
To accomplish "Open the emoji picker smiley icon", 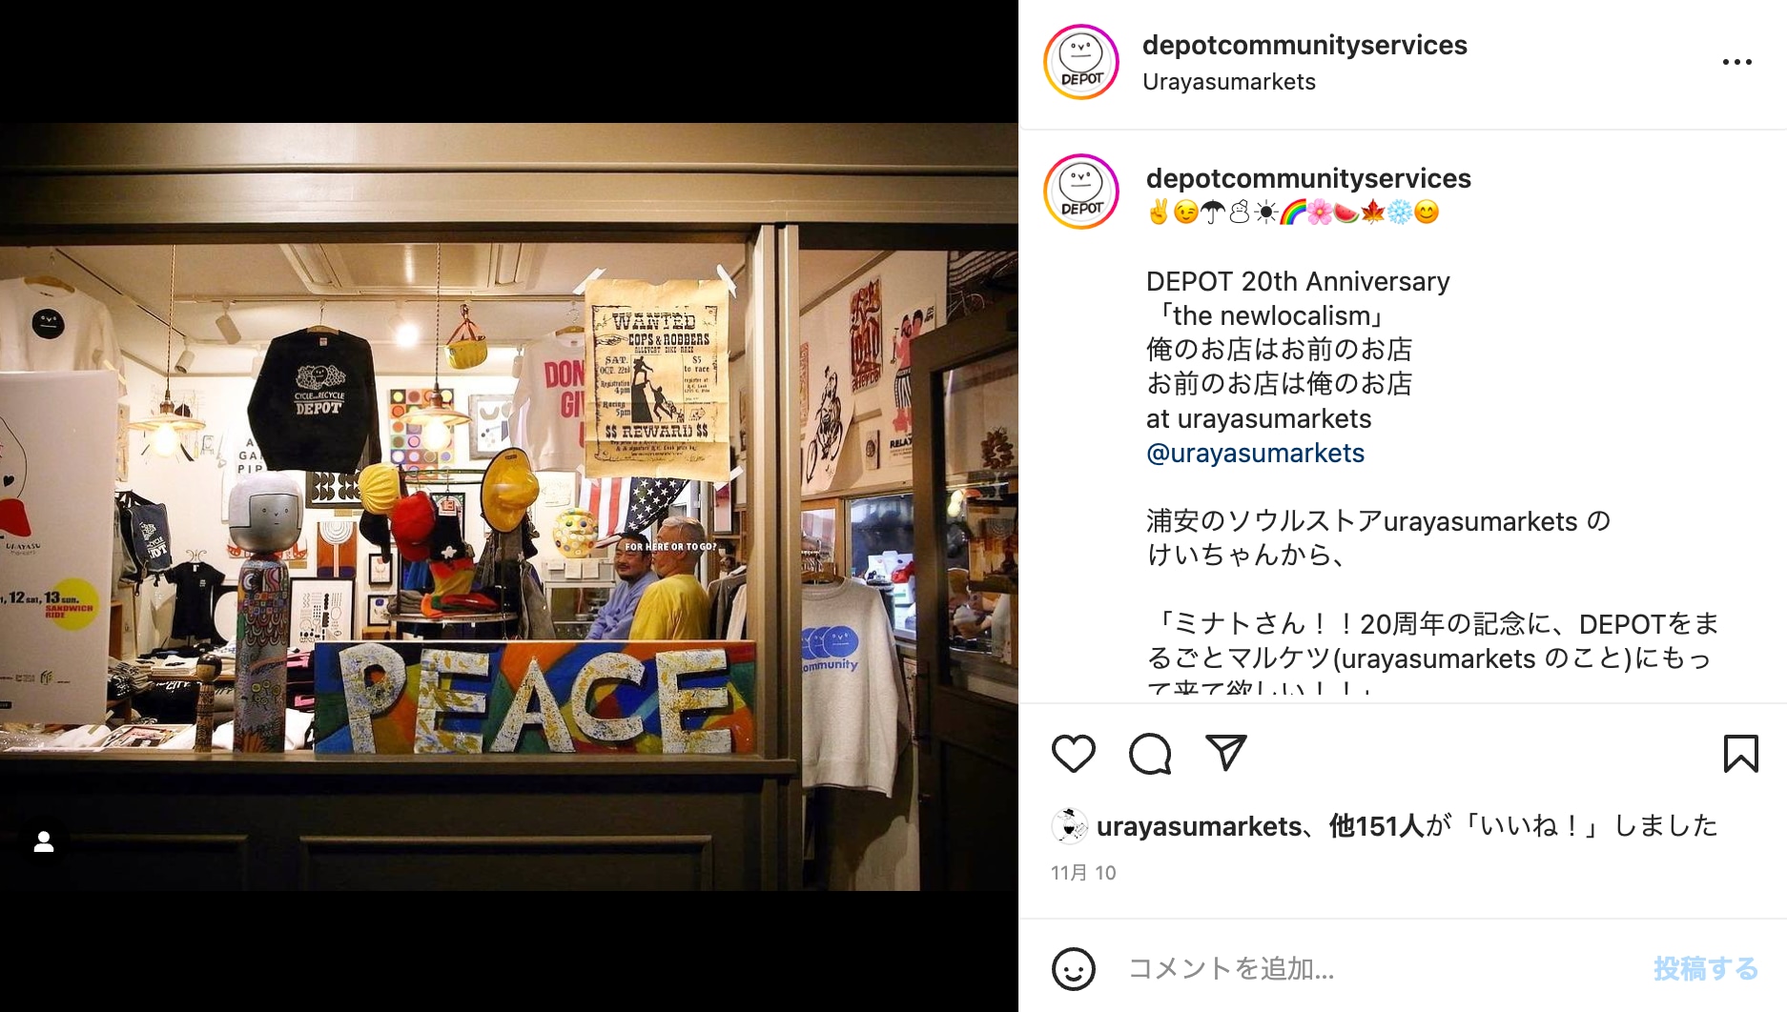I will (x=1073, y=969).
